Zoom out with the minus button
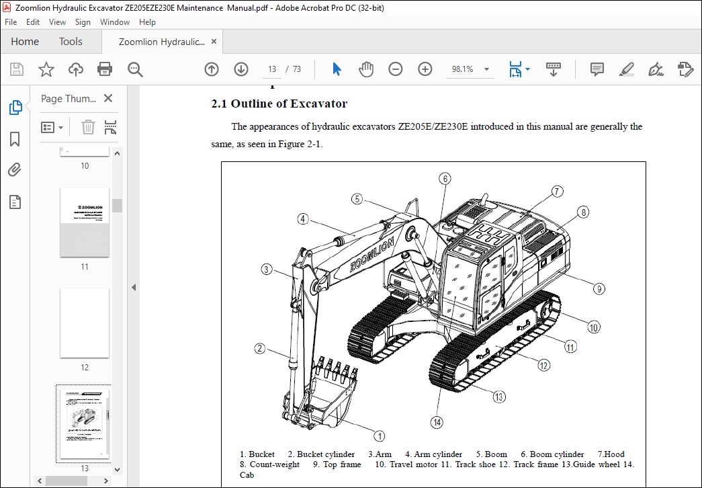Screen dimensions: 702x488 pyautogui.click(x=395, y=69)
